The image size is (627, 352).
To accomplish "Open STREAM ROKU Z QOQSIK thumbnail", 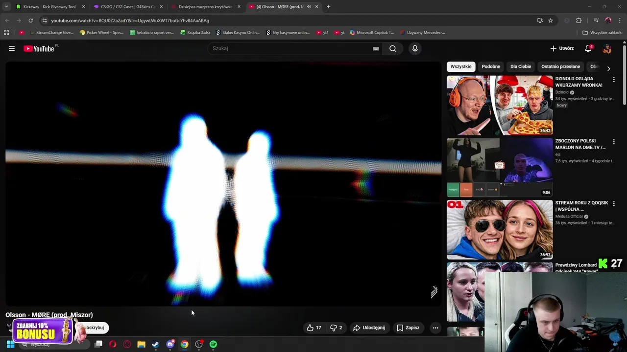I will pos(500,229).
